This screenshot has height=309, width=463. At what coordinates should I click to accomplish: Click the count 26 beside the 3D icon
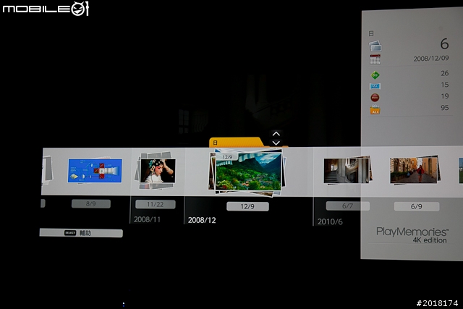point(445,73)
